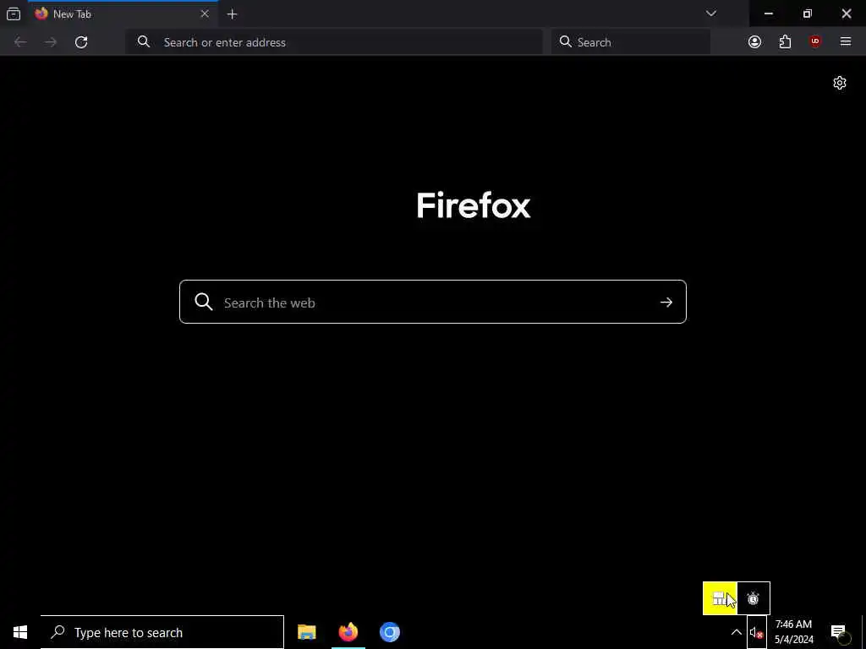Open the Windows Start menu
The image size is (866, 649).
click(x=20, y=632)
